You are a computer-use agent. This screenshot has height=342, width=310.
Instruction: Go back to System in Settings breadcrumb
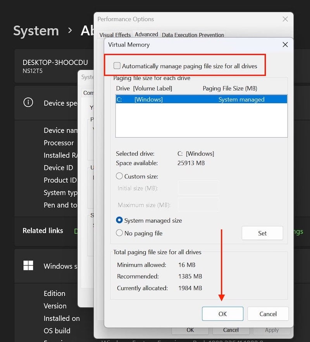click(x=36, y=31)
